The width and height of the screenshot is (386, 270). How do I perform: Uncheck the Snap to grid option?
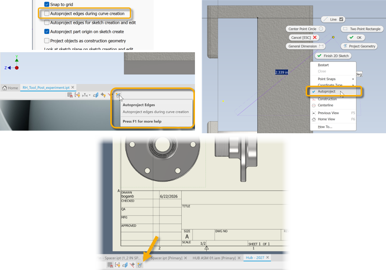coord(46,4)
